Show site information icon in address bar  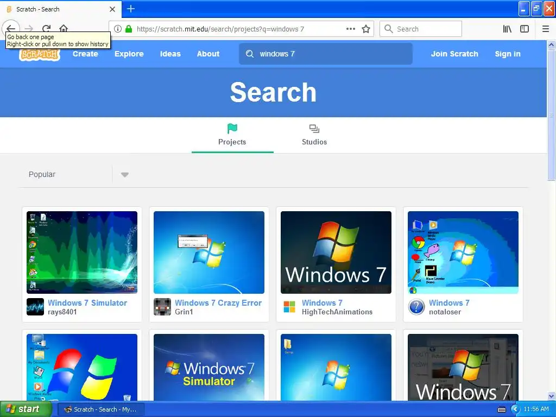click(118, 29)
